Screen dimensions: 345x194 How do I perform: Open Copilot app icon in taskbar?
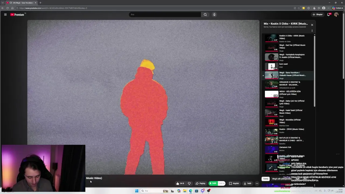point(179,191)
